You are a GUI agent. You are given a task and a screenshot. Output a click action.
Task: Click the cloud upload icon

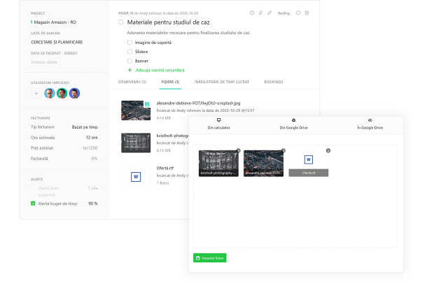coord(370,120)
